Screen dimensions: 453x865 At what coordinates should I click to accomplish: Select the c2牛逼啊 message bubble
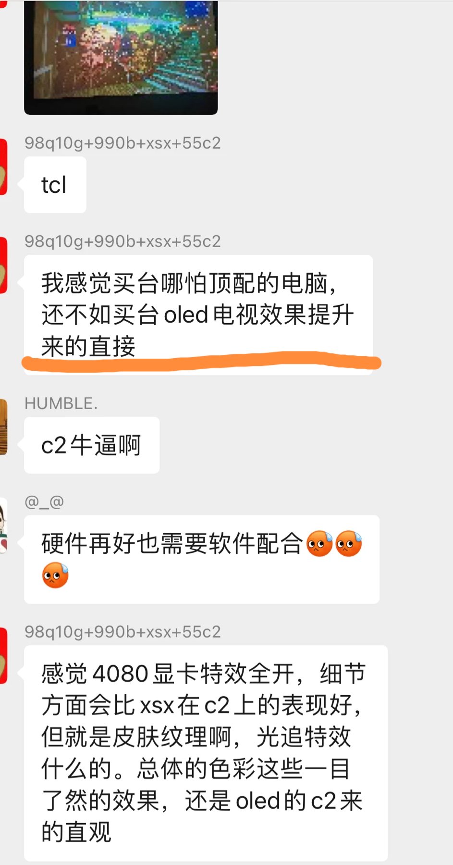[x=92, y=445]
